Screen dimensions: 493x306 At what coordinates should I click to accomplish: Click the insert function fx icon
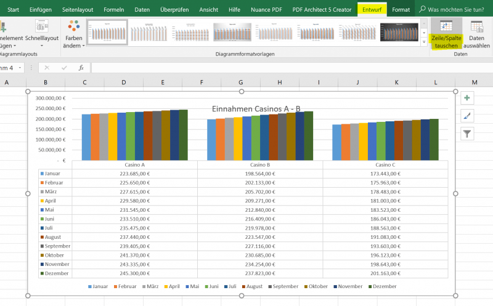pos(81,68)
